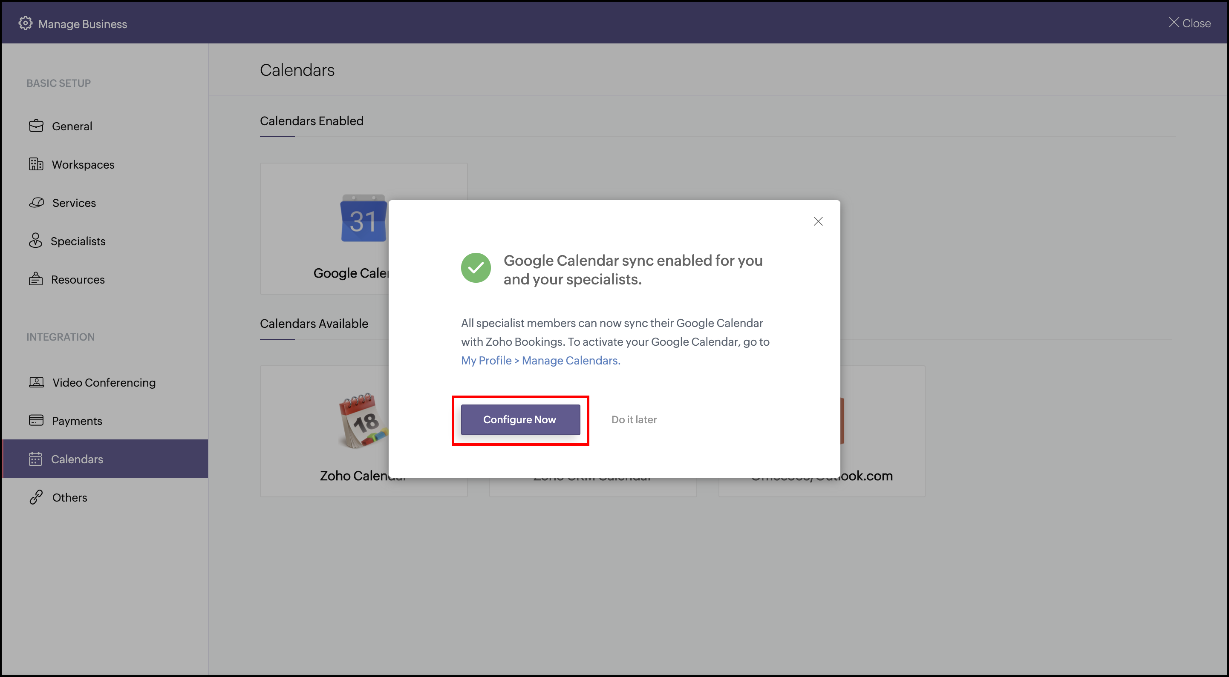Select Payments in the Integration section
Viewport: 1229px width, 677px height.
click(77, 421)
